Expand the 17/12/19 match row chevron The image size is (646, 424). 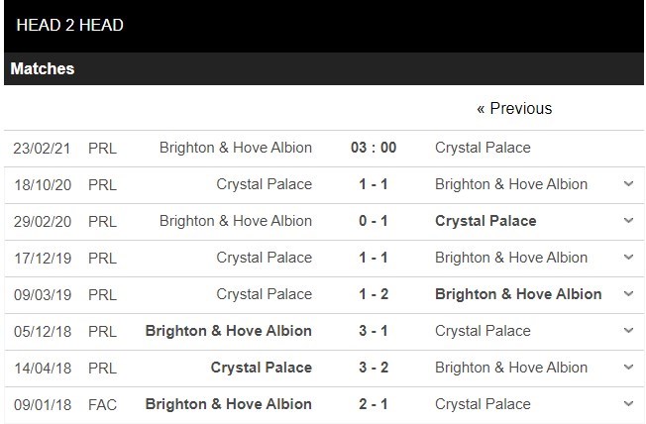(627, 258)
